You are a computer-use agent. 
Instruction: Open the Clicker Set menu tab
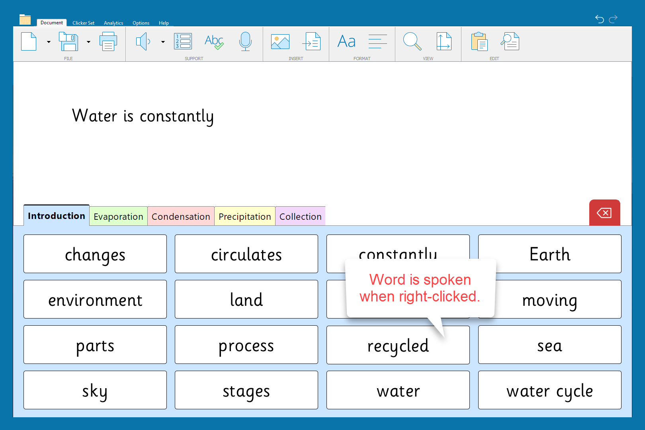(x=83, y=23)
